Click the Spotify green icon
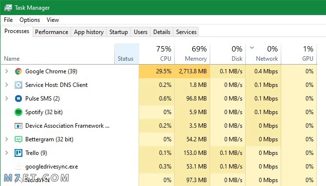 (18, 112)
